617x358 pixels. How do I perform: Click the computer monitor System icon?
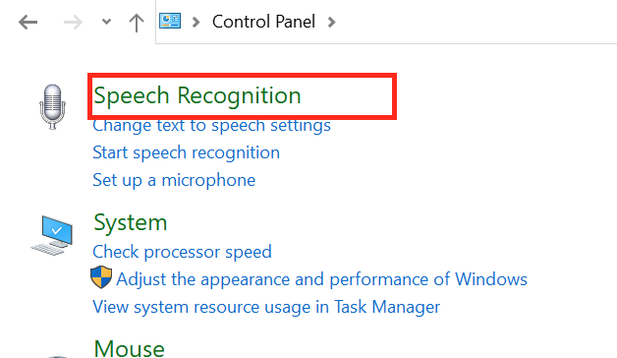(x=52, y=235)
